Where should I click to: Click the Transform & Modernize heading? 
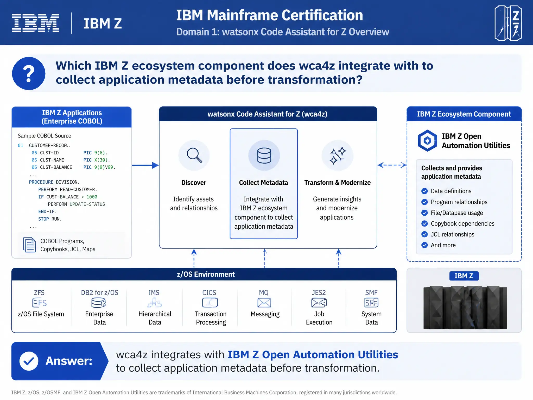[x=337, y=183]
